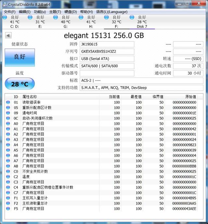Open the 主题(T) menu
The height and width of the screenshot is (224, 208).
click(55, 12)
